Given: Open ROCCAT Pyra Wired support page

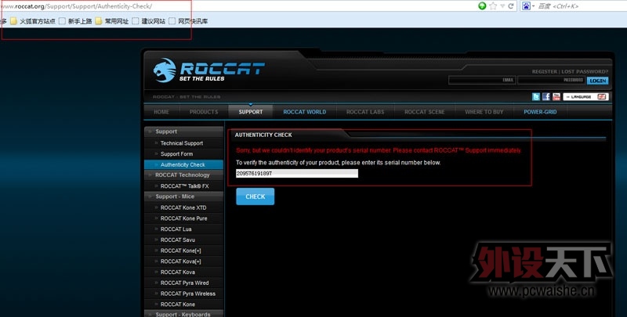Looking at the screenshot, I should tap(183, 283).
